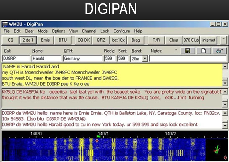Click the DigiPan title bar app icon

pyautogui.click(x=5, y=24)
